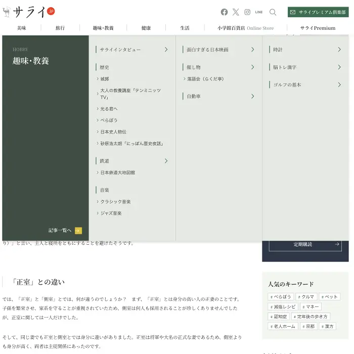Select the #老人ホーム keyword tag
Screen dimensions: 354x354
pyautogui.click(x=283, y=326)
